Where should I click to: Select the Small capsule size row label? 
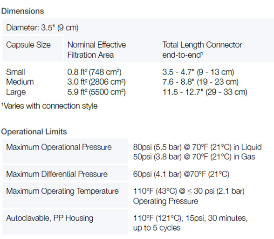tap(15, 72)
